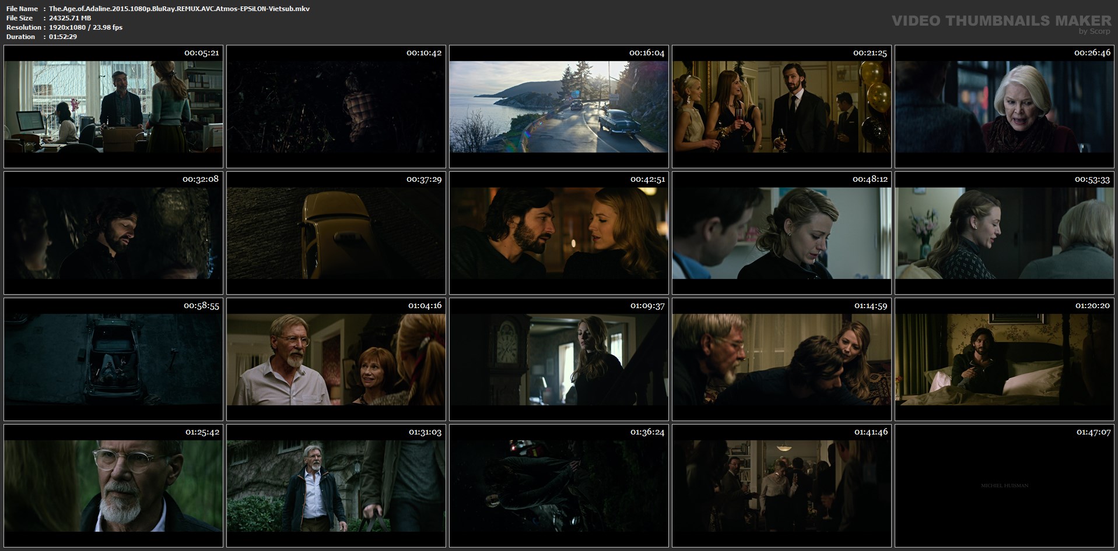
Task: Click the timestamp 01:09:37
Action: click(647, 306)
